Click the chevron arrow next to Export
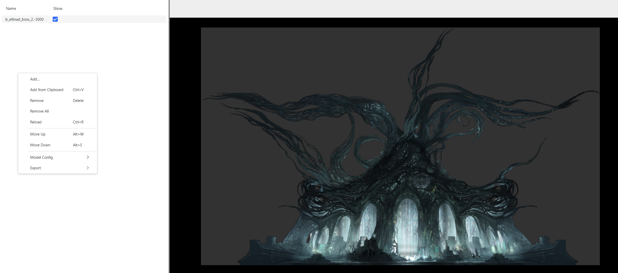The height and width of the screenshot is (273, 618). coord(88,168)
